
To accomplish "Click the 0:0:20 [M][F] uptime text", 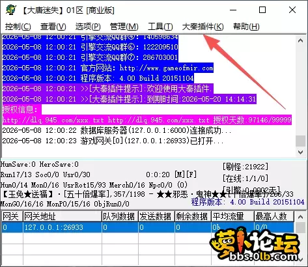I will pyautogui.click(x=171, y=175).
